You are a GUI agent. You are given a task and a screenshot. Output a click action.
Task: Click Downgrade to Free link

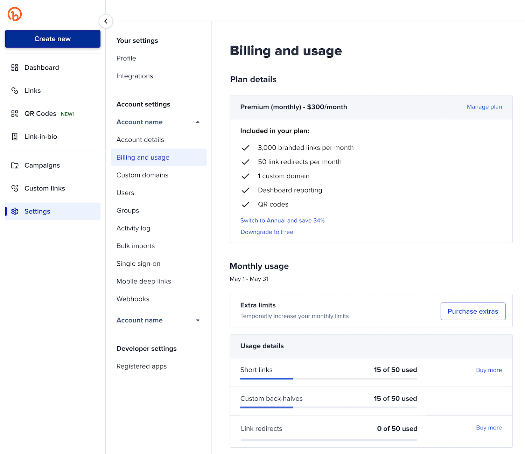(267, 232)
